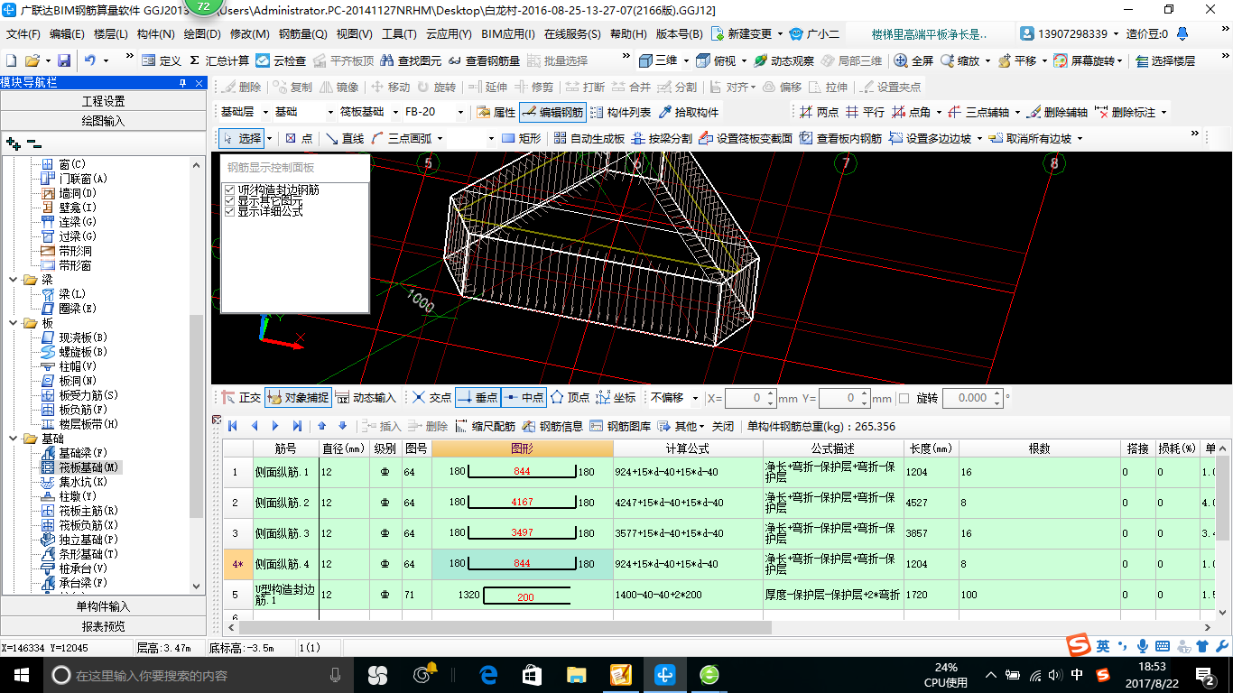Click 关闭 to close rebar editor
The image size is (1233, 693).
[x=723, y=426]
